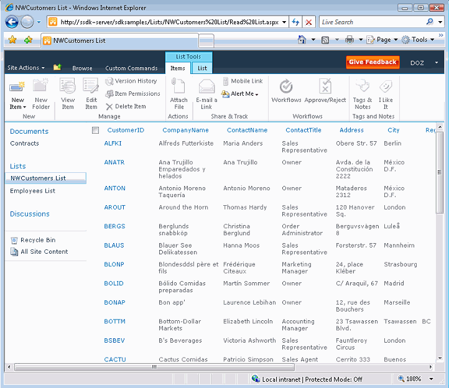Image resolution: width=449 pixels, height=388 pixels.
Task: Click the Workflows ribbon icon
Action: click(x=286, y=86)
